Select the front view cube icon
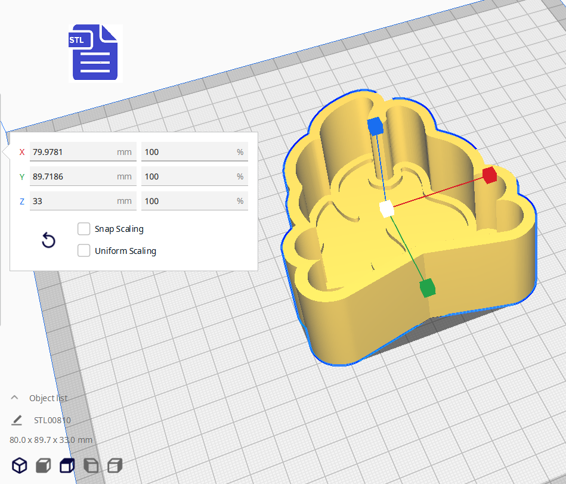The height and width of the screenshot is (484, 566). coord(43,466)
